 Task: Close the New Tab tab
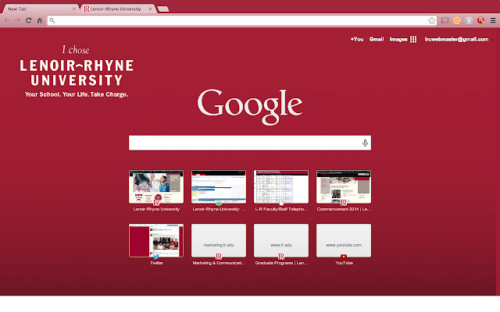(74, 9)
